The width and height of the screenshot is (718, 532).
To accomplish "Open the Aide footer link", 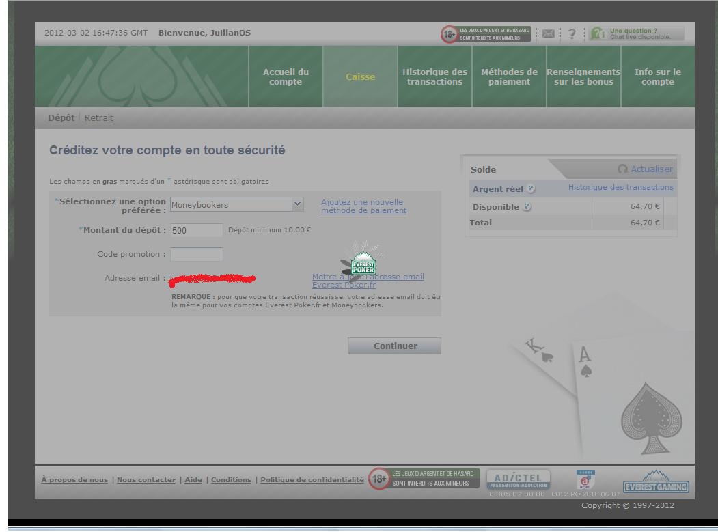I will point(193,480).
